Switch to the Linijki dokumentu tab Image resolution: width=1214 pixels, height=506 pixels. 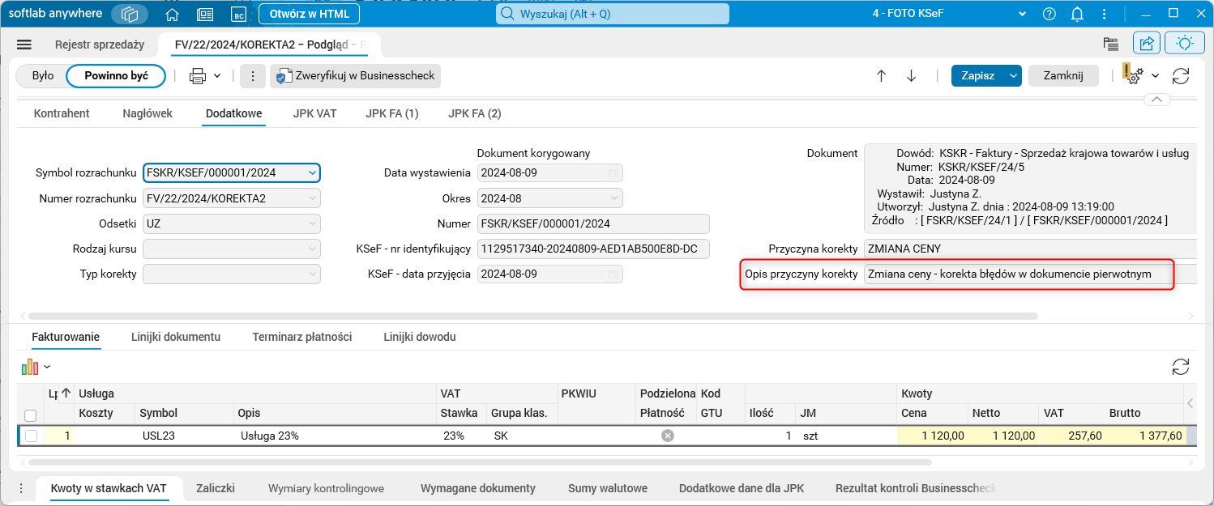click(176, 337)
